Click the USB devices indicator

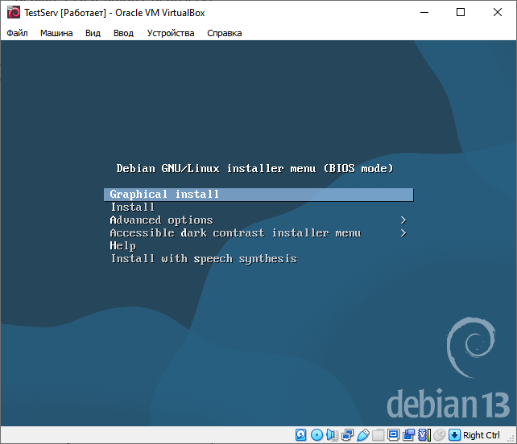click(362, 435)
